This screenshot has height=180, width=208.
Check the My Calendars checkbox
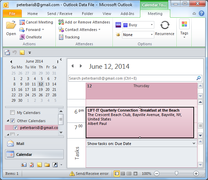12,113
